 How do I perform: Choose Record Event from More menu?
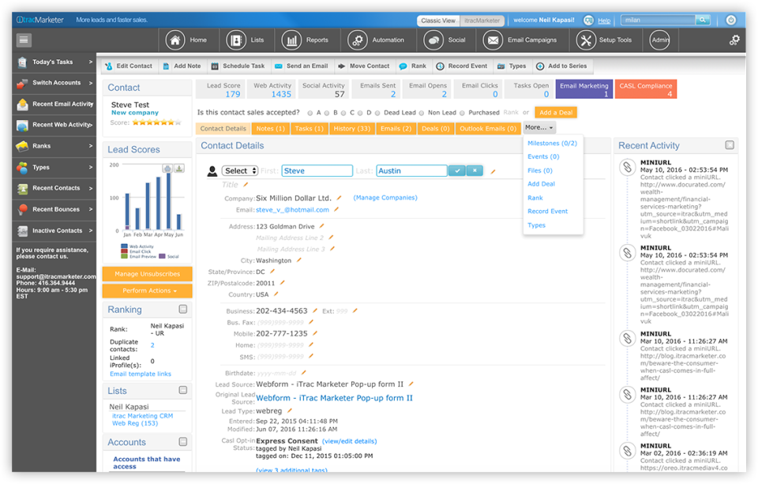coord(547,212)
